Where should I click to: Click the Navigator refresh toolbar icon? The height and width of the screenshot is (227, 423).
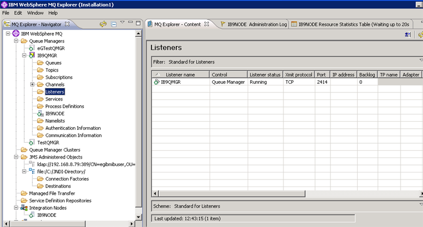(x=103, y=24)
